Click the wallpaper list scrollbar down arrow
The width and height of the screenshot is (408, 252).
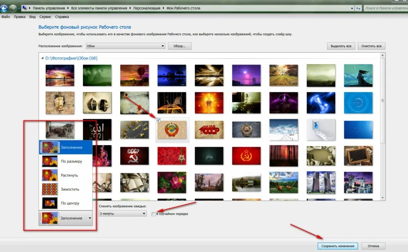click(382, 198)
